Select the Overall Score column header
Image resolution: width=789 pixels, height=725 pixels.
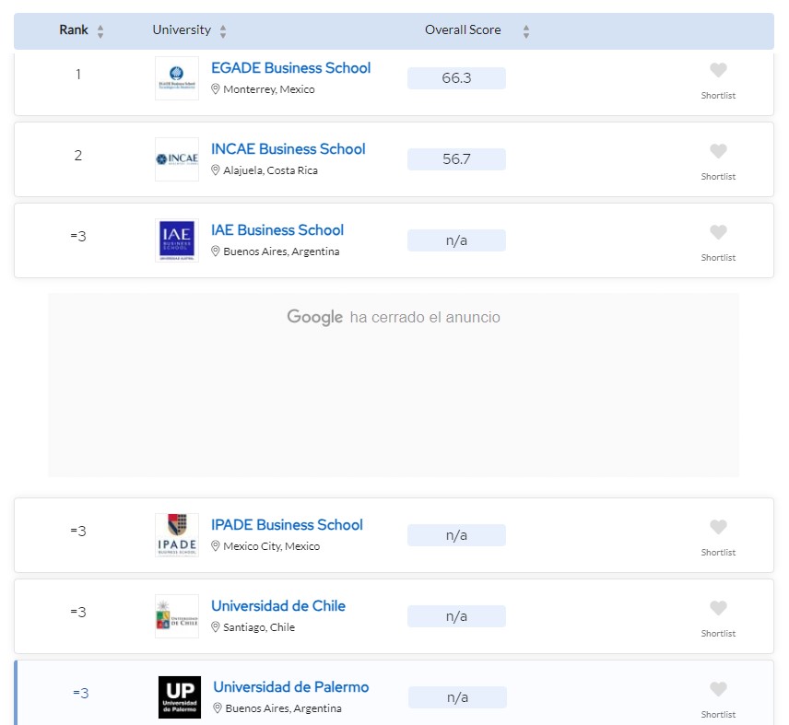point(463,30)
